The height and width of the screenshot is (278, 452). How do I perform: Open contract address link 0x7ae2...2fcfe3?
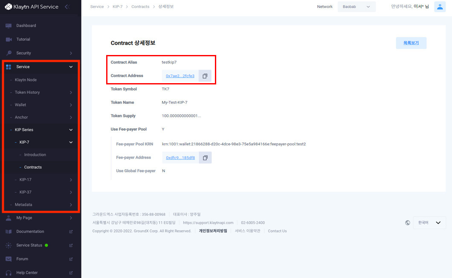coord(180,76)
